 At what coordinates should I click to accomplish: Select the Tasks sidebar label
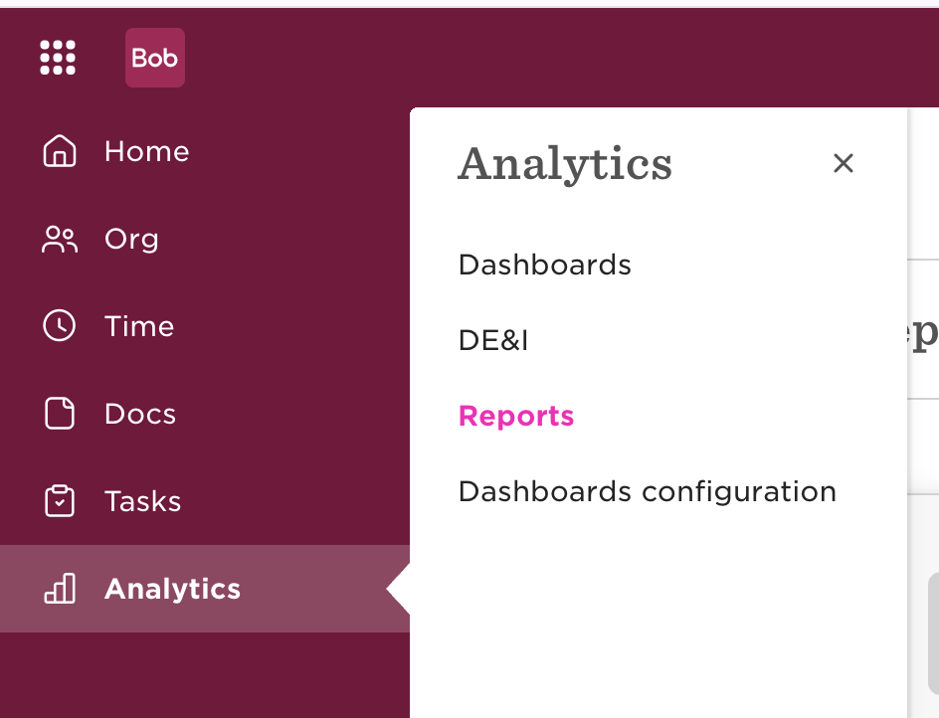(142, 501)
